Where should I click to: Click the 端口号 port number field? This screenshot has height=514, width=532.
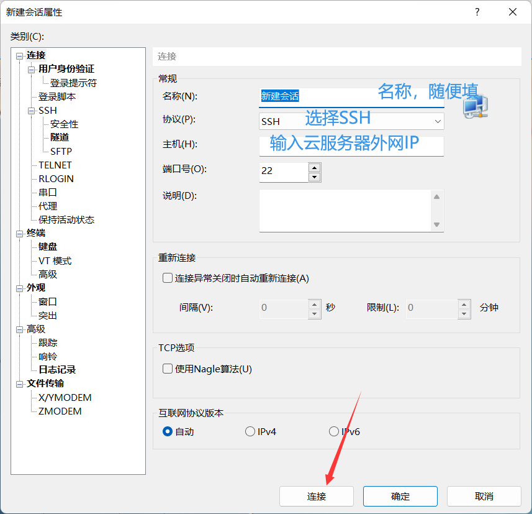(284, 172)
